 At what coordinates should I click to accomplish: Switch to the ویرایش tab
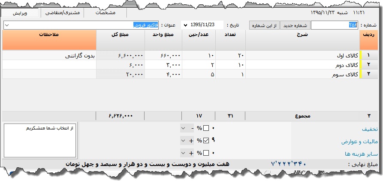20,13
